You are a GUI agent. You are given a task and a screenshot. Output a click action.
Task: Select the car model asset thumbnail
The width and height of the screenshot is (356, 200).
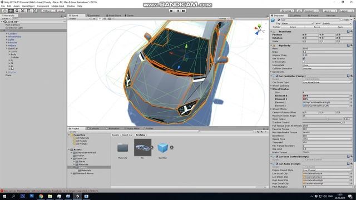pos(142,147)
